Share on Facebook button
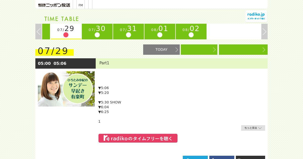The width and height of the screenshot is (303, 159). (222, 157)
